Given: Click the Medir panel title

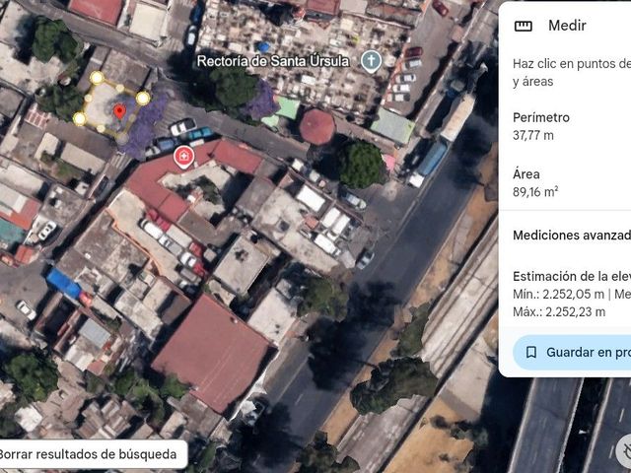Looking at the screenshot, I should tap(567, 26).
